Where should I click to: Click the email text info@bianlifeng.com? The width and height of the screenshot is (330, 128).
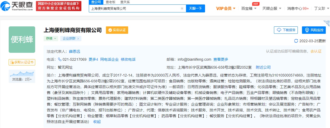point(194,59)
